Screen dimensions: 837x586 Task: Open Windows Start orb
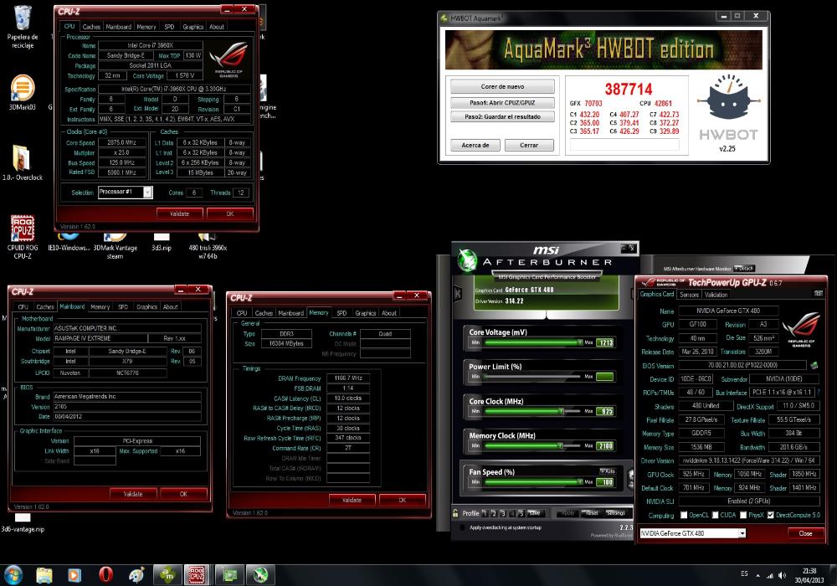pos(13,575)
